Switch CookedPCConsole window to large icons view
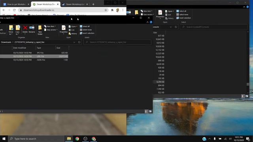The width and height of the screenshot is (253, 142). (247, 96)
